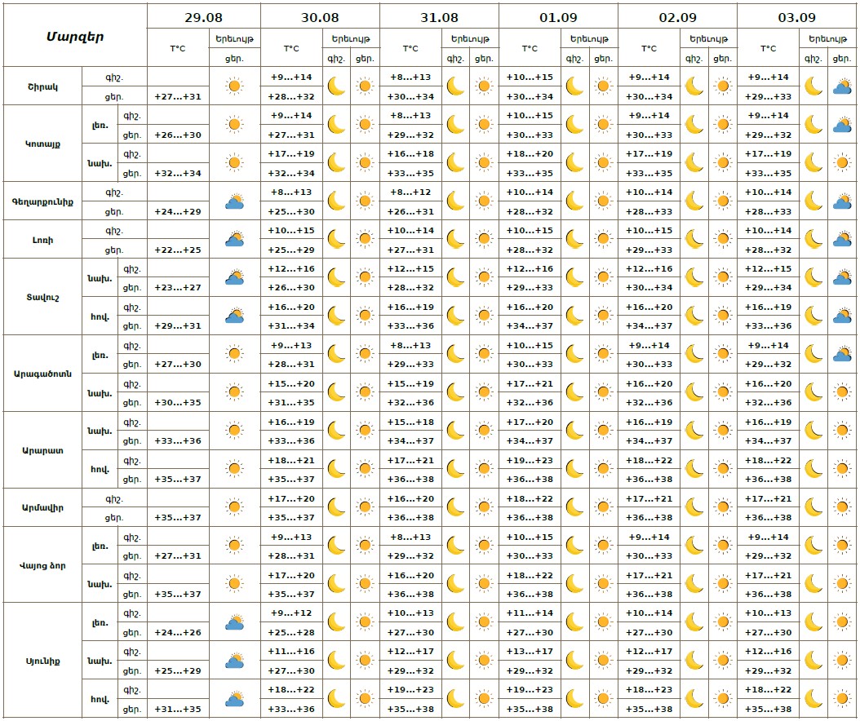This screenshot has width=860, height=721.
Task: Select the Շիրակ night moon icon for 30.08
Action: click(x=336, y=86)
